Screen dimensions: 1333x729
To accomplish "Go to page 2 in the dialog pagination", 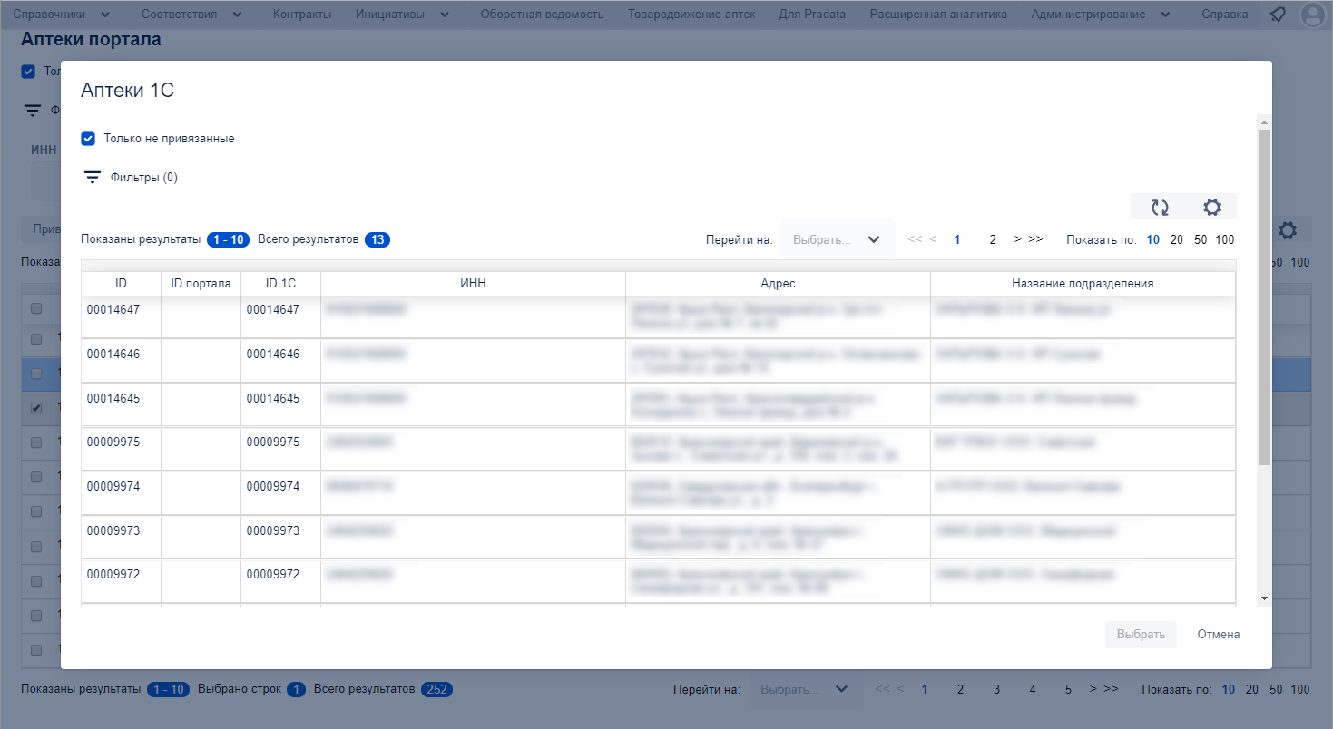I will (x=993, y=240).
